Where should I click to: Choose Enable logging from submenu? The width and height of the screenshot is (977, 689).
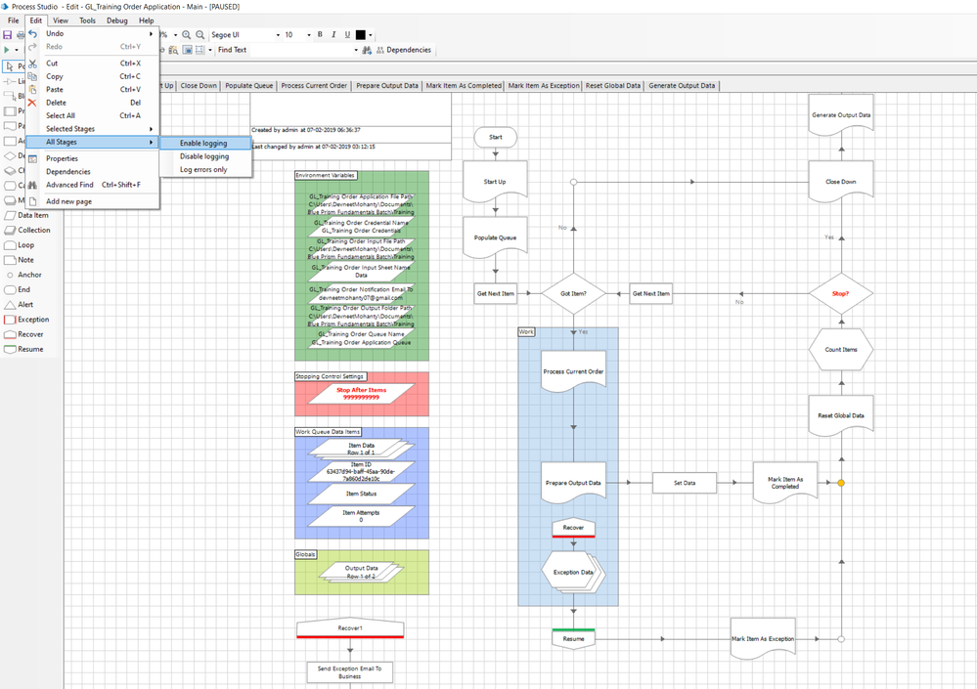coord(205,143)
